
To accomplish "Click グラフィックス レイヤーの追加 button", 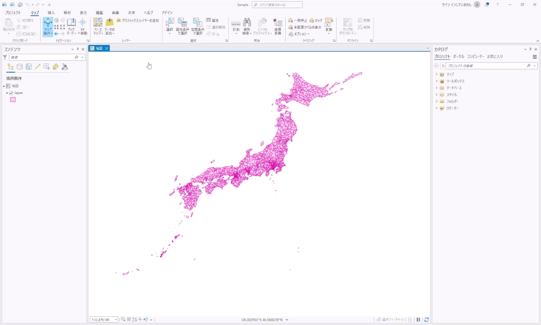I will point(138,21).
